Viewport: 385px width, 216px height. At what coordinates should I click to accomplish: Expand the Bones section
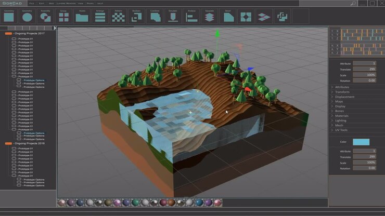[338, 111]
